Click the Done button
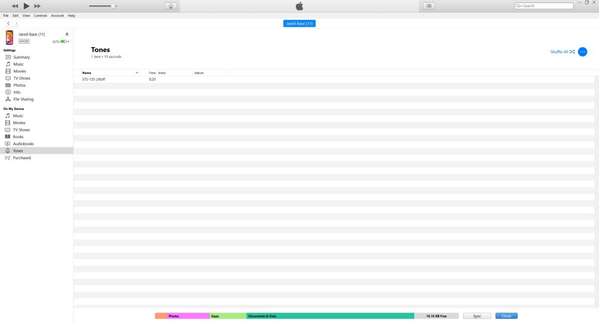This screenshot has width=599, height=324. point(506,316)
